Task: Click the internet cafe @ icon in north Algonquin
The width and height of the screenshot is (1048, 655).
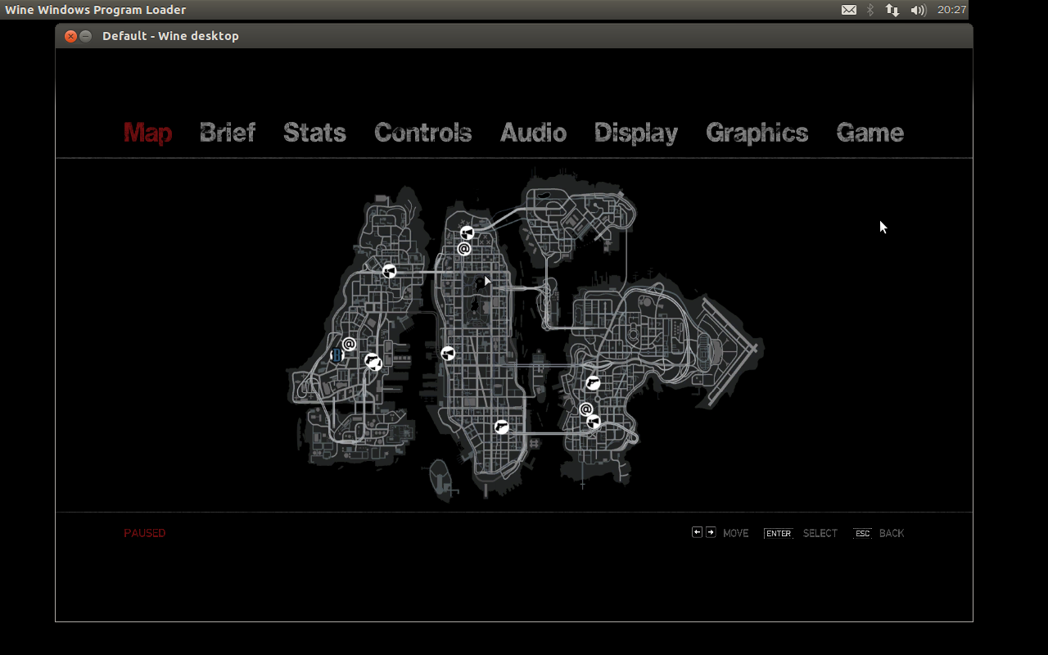Action: (x=464, y=249)
